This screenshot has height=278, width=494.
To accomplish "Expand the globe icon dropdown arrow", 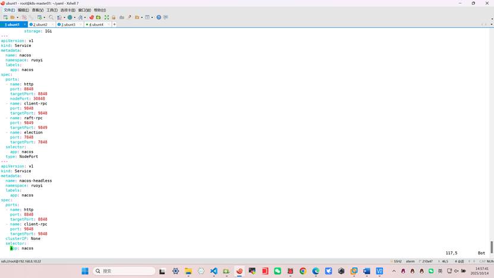I will click(75, 18).
